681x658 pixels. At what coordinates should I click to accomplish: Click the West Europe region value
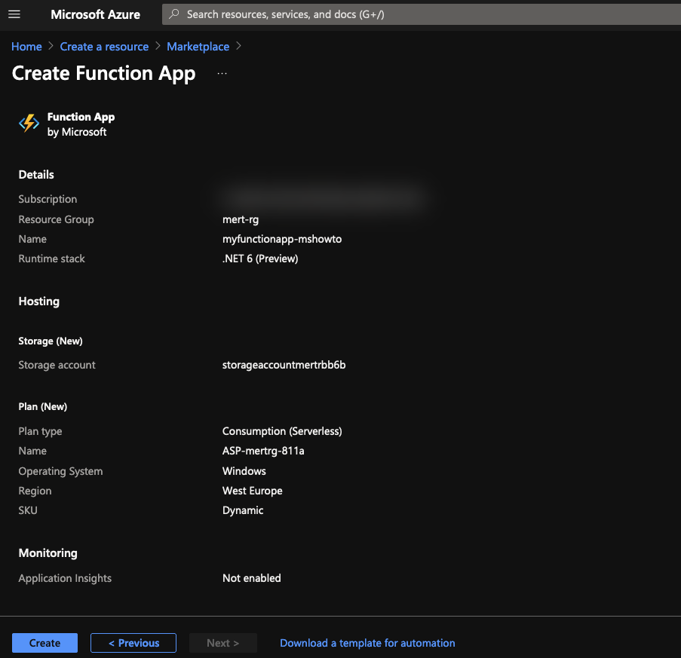(253, 491)
